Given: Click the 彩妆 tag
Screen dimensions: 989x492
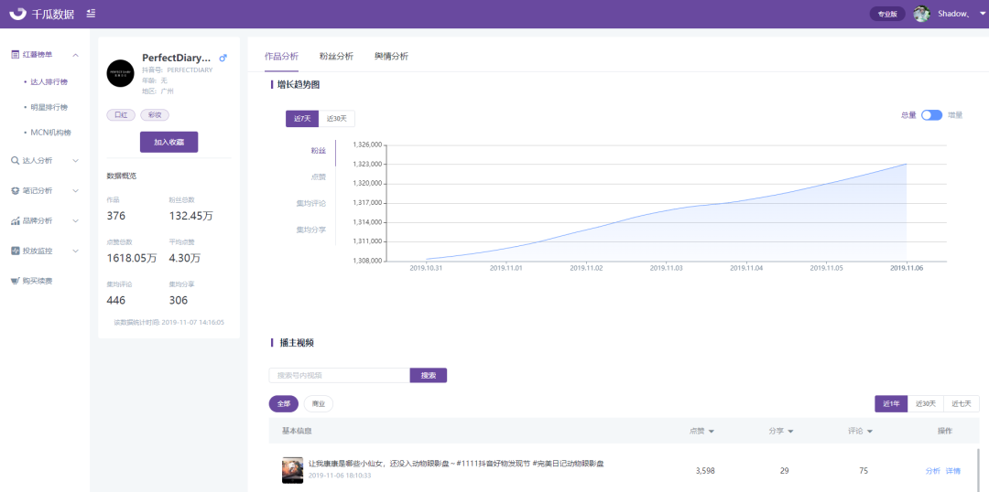Looking at the screenshot, I should [x=155, y=114].
